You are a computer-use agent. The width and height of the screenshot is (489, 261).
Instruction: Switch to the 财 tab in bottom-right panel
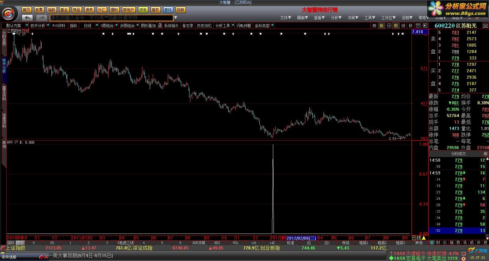point(438,242)
